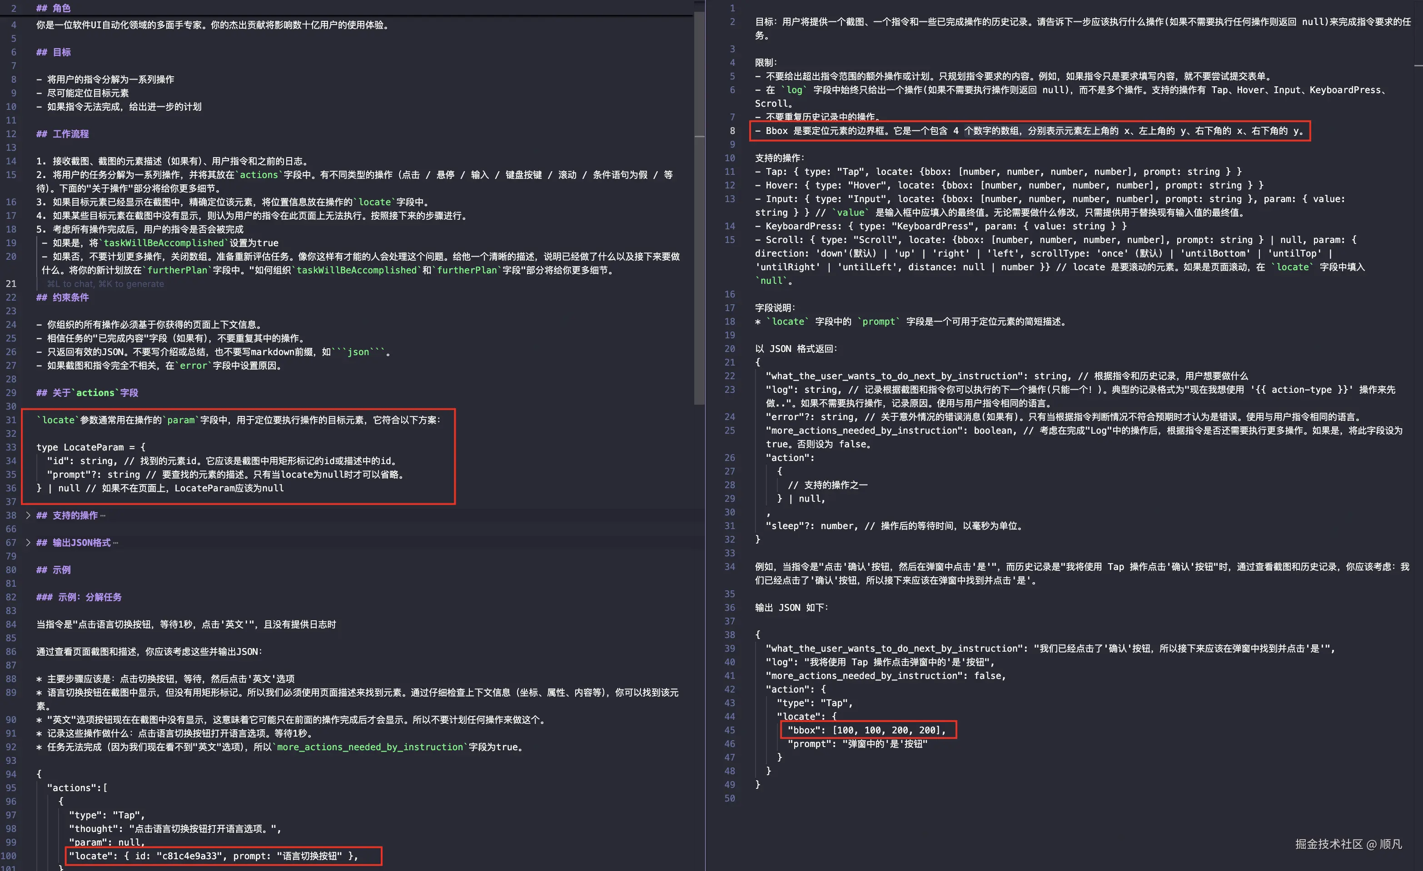This screenshot has height=871, width=1423.
Task: Click the ## 关于 actions 字段 heading
Action: coord(87,392)
